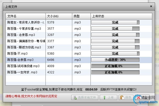The image size is (159, 106).
Task: Select file 陈百强-一生何求 .mp3
Action: [x=22, y=72]
